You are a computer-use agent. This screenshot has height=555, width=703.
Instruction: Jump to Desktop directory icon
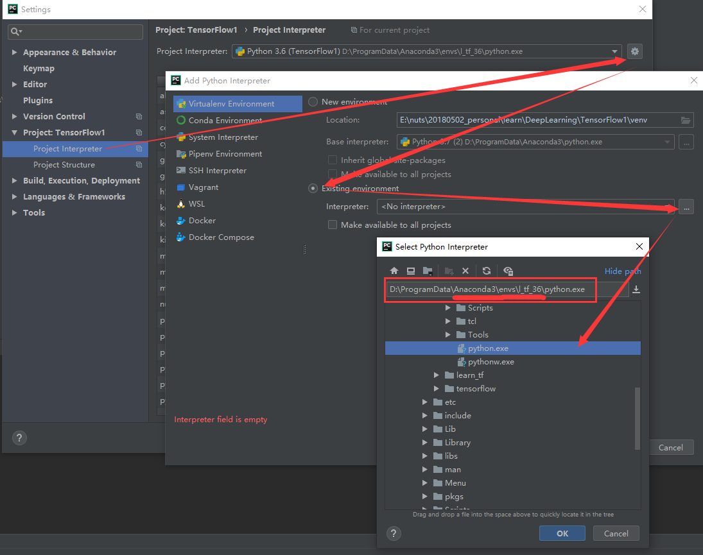(x=411, y=271)
